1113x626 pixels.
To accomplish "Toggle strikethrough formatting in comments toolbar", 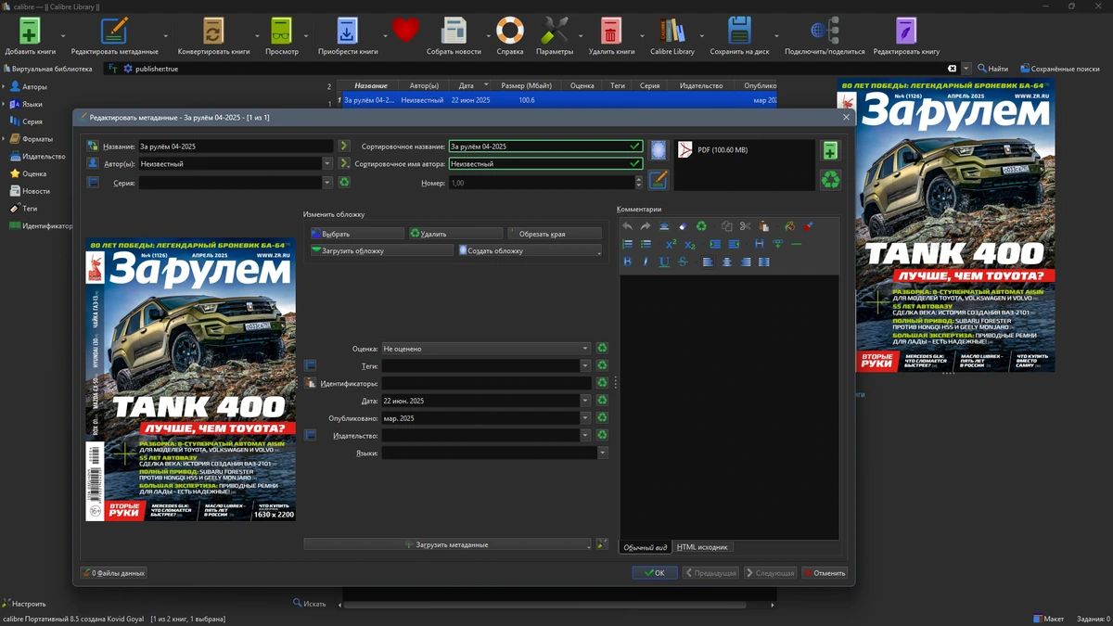I will (x=683, y=262).
